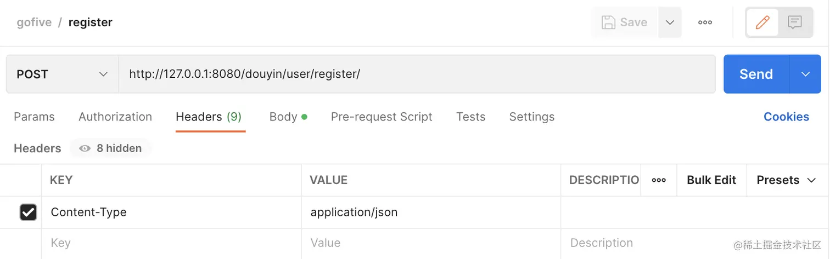This screenshot has width=830, height=259.
Task: Open the Pre-request Script tab
Action: [382, 117]
